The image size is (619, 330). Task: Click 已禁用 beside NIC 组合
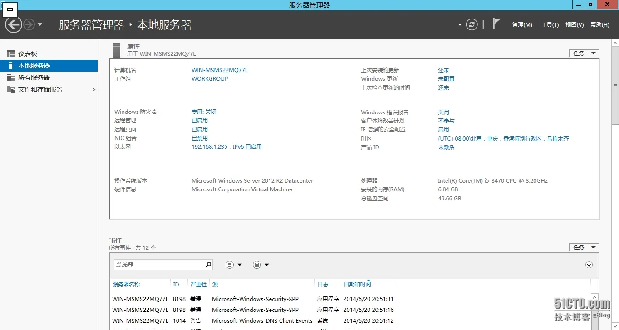coord(200,138)
